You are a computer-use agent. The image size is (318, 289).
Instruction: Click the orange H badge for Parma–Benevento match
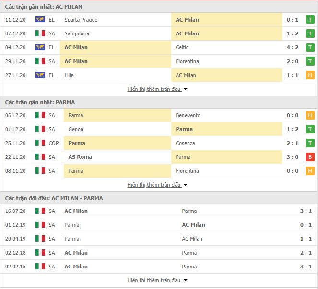pyautogui.click(x=310, y=115)
